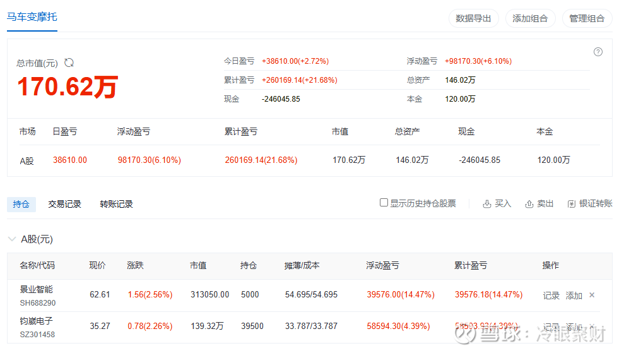Image resolution: width=624 pixels, height=353 pixels.
Task: Switch to 转账记录 tab
Action: point(116,204)
